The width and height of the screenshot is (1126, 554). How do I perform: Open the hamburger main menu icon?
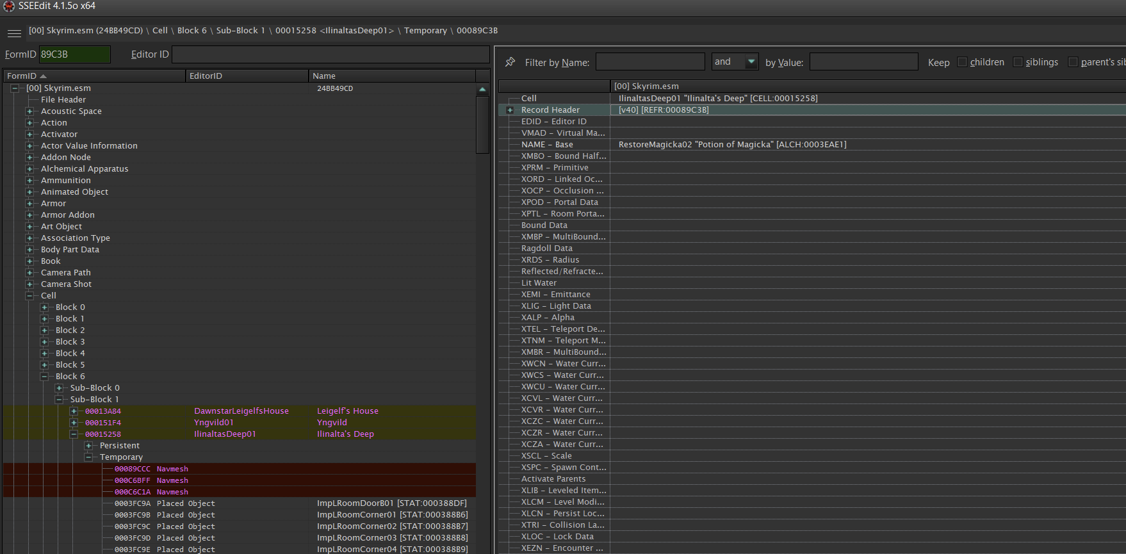point(14,33)
